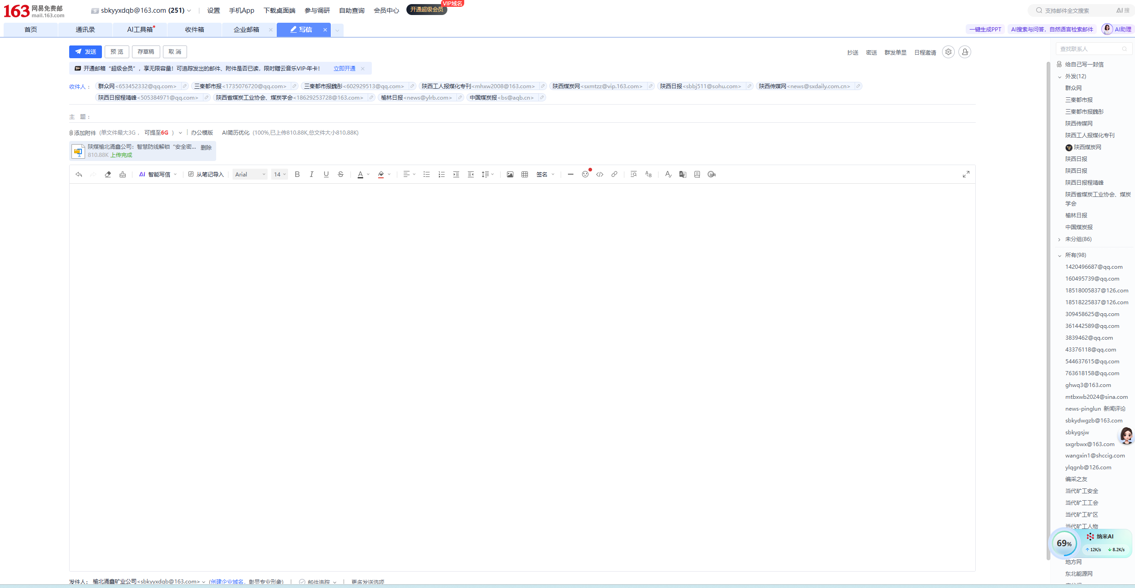Open the font size 14 dropdown
This screenshot has height=588, width=1135.
coord(279,175)
